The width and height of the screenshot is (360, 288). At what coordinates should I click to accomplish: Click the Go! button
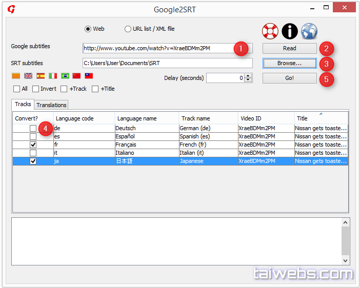click(x=289, y=78)
